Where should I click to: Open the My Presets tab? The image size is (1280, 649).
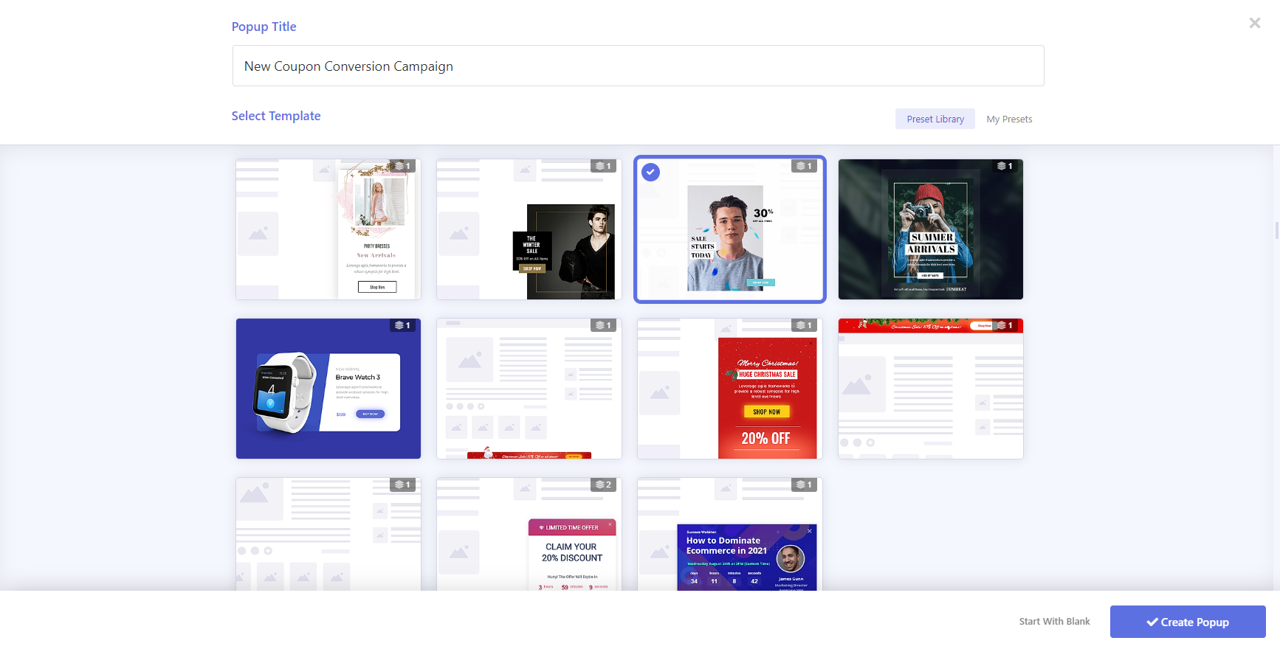[x=1009, y=119]
